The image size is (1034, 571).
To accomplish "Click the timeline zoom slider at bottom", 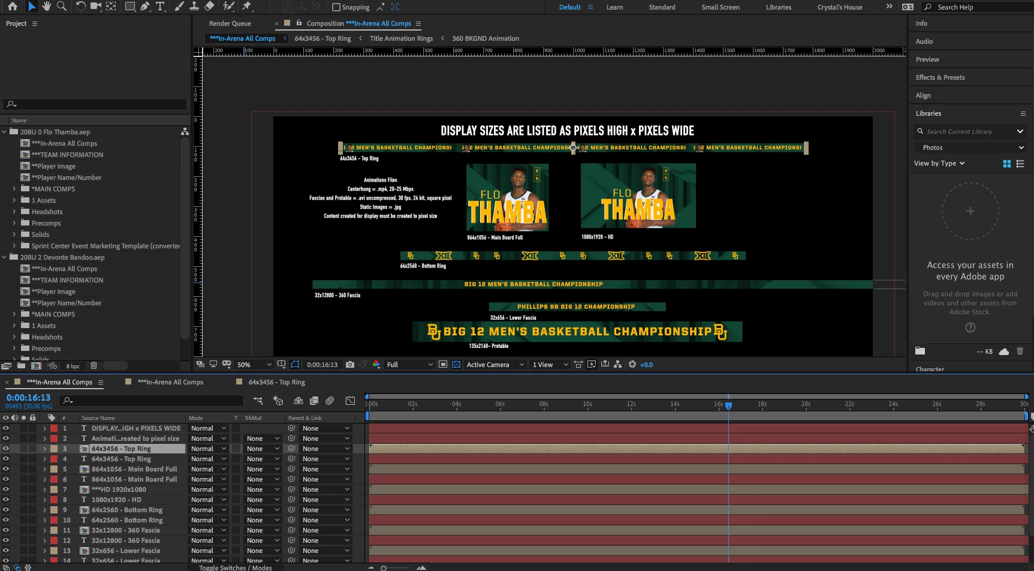I will pyautogui.click(x=384, y=567).
